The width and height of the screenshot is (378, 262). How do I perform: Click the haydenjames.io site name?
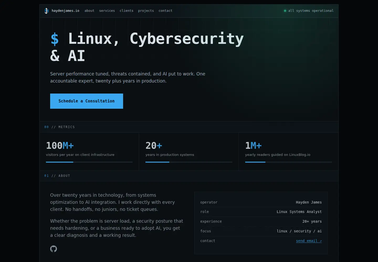pyautogui.click(x=65, y=11)
